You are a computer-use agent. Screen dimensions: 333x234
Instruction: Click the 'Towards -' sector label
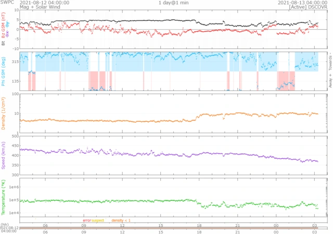(330, 61)
